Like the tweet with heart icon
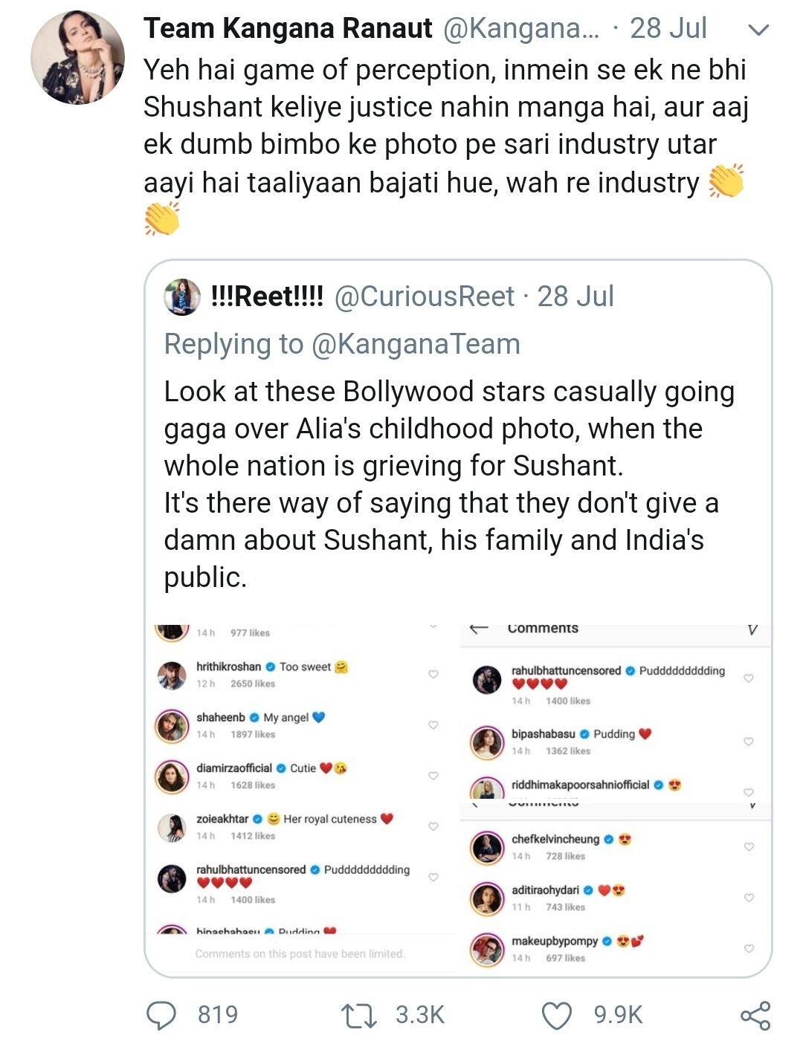Screen dimensions: 803x1044 point(557,1015)
